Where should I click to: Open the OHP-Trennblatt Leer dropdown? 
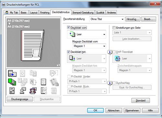[132, 58]
